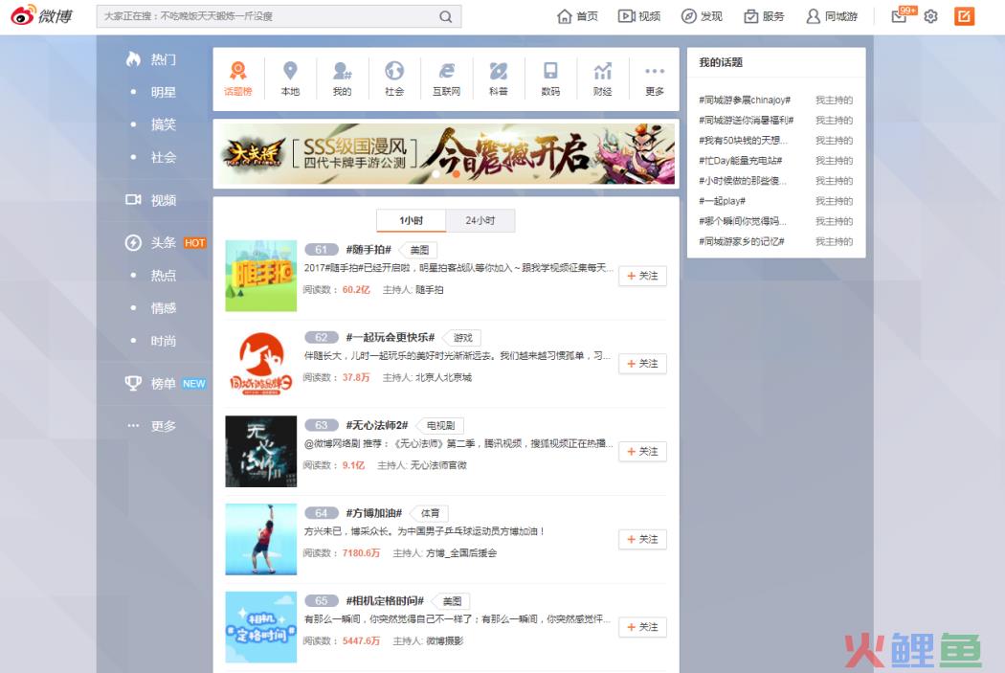This screenshot has height=673, width=1005.
Task: Select 互联网 category icon
Action: (446, 79)
